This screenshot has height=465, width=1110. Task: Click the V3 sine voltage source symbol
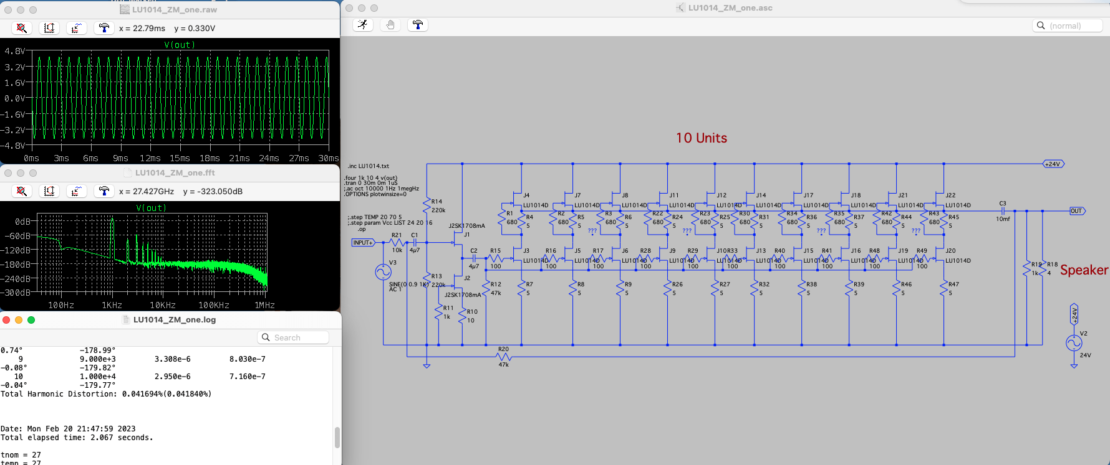(383, 271)
